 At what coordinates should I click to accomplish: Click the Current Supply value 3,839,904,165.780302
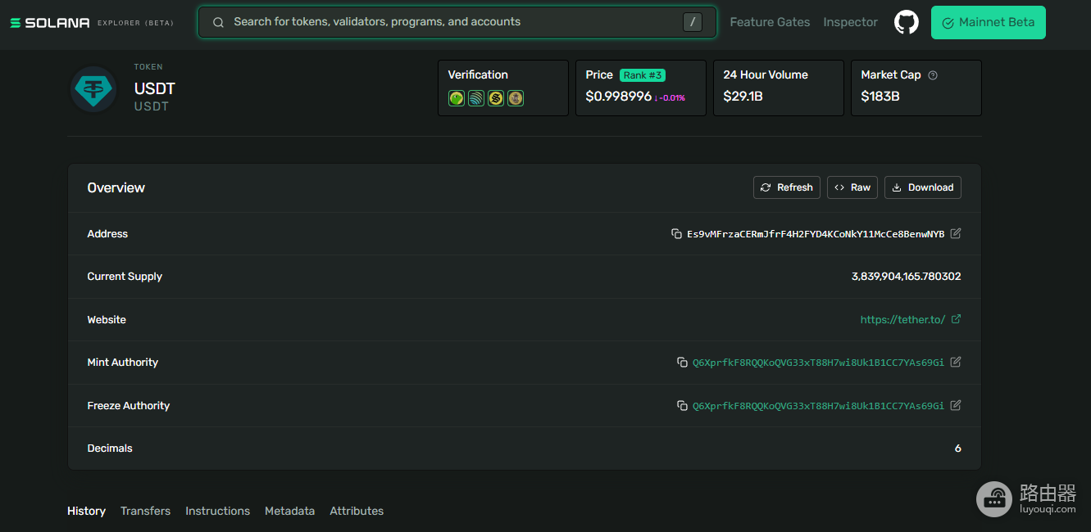point(906,277)
